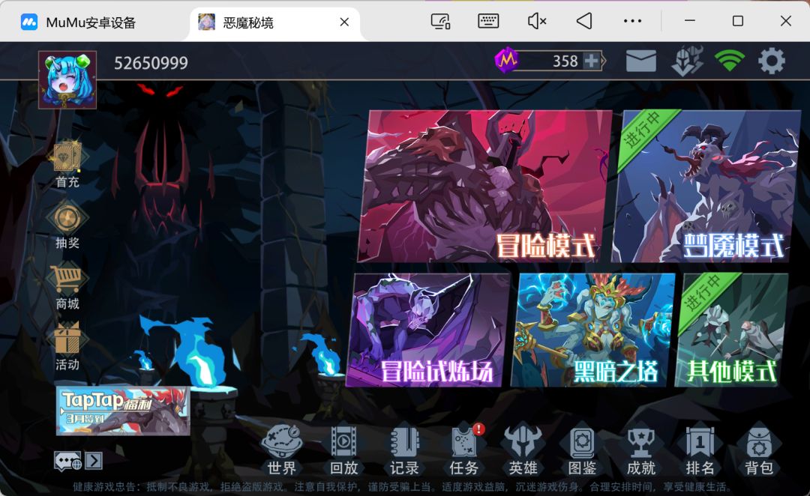
Task: Open the 任务 quests icon
Action: tap(464, 450)
